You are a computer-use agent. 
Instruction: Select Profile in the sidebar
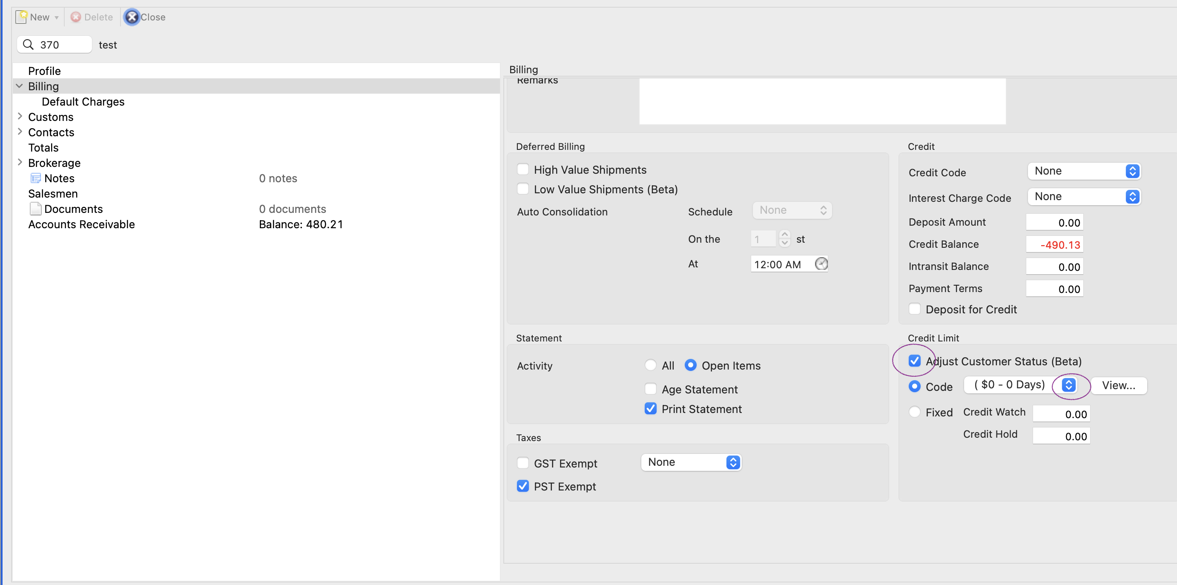point(44,71)
